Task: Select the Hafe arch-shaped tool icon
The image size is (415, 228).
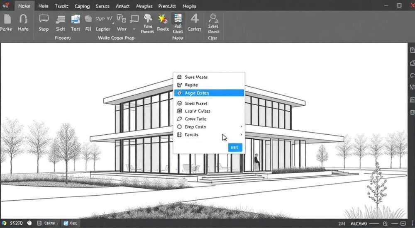Action: click(x=23, y=19)
